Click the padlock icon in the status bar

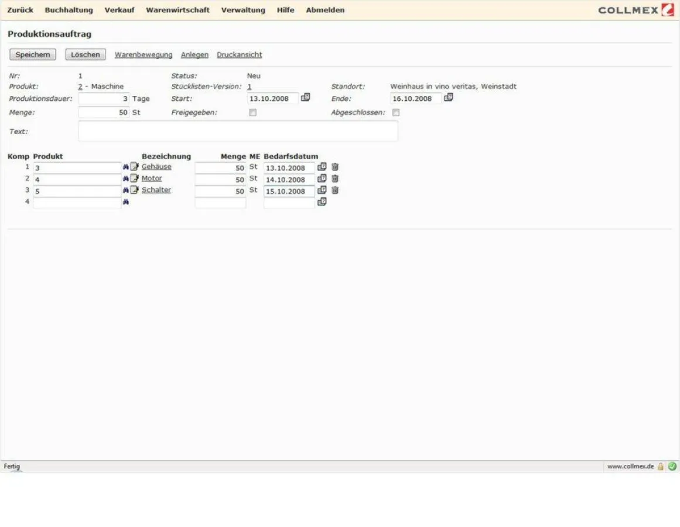(661, 466)
